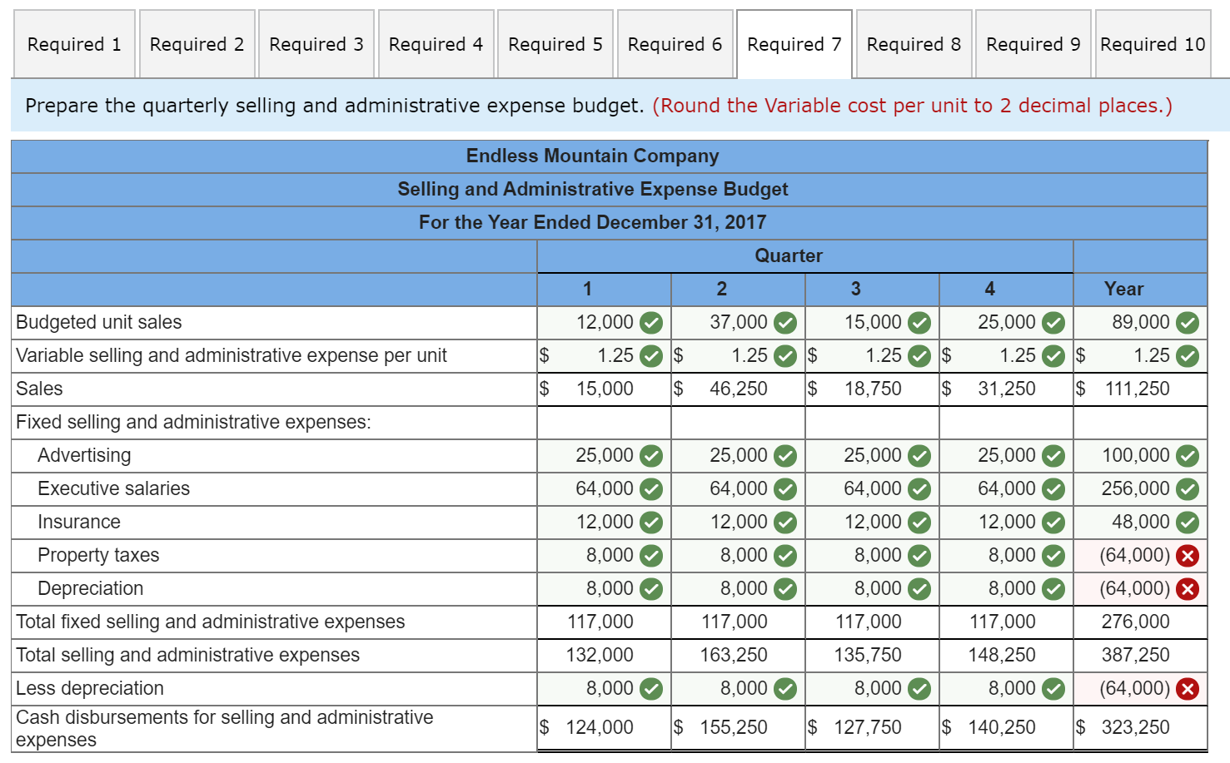Go to Required 4 tab

[x=436, y=44]
